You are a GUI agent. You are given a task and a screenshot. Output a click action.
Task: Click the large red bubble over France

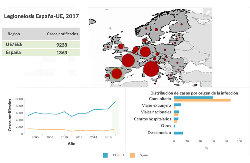128,61
